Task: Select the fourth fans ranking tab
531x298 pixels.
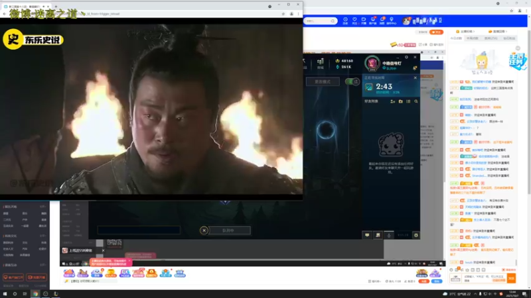Action: click(509, 38)
